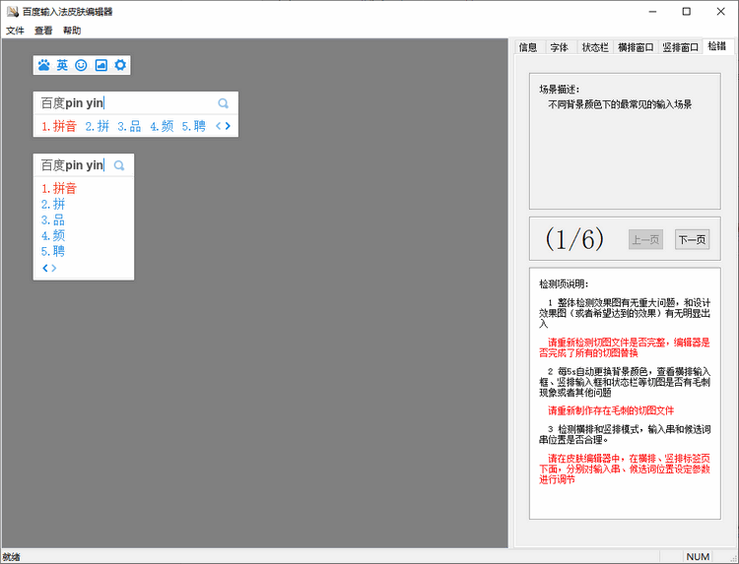Select candidate 2.拼 in horizontal bar

[98, 126]
